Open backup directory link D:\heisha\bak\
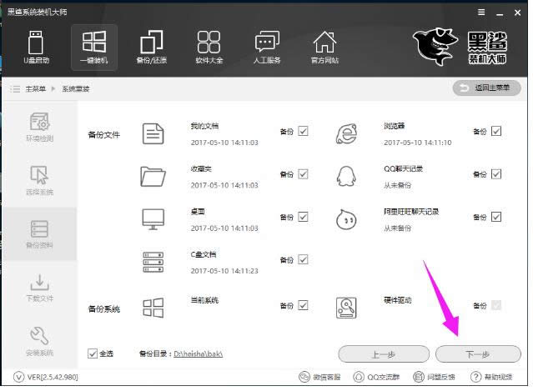Image resolution: width=533 pixels, height=391 pixels. (x=199, y=354)
